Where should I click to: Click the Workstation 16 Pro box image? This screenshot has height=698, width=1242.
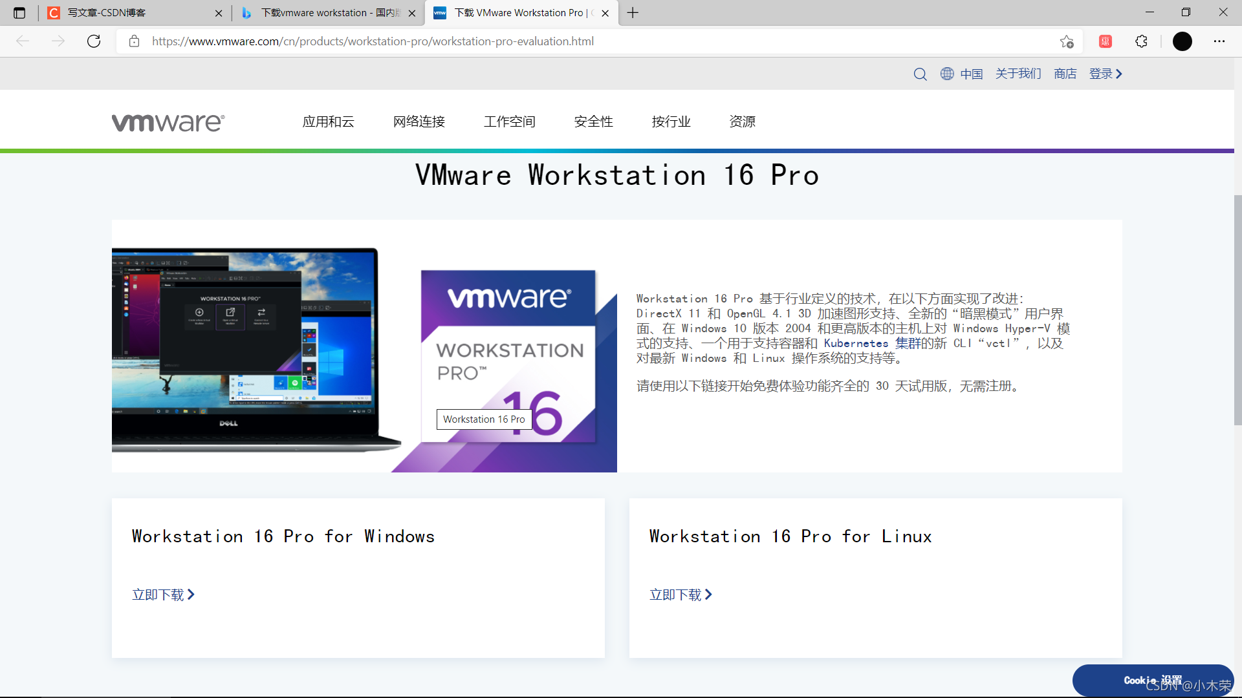[x=508, y=356]
